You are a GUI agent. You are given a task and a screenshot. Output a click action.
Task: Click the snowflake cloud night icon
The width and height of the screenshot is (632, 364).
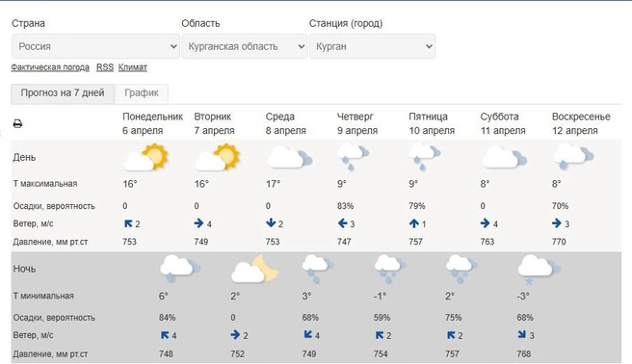click(539, 269)
